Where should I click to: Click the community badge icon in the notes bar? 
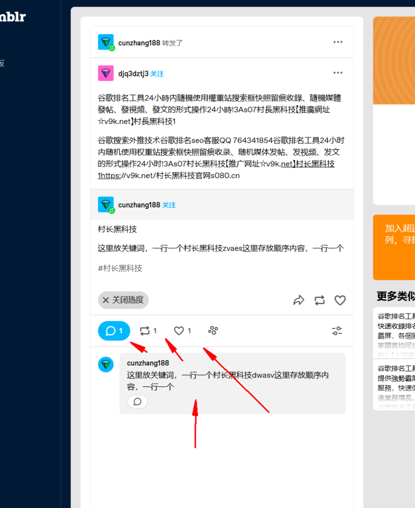tap(213, 330)
